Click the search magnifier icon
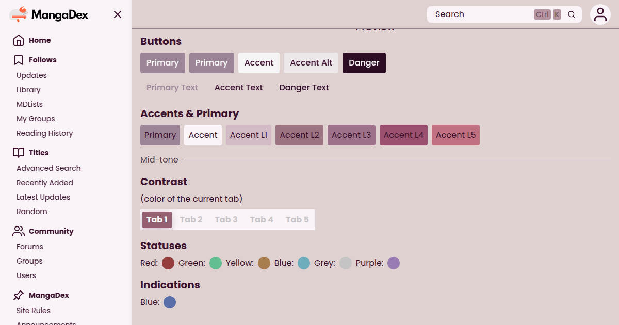 (x=572, y=14)
